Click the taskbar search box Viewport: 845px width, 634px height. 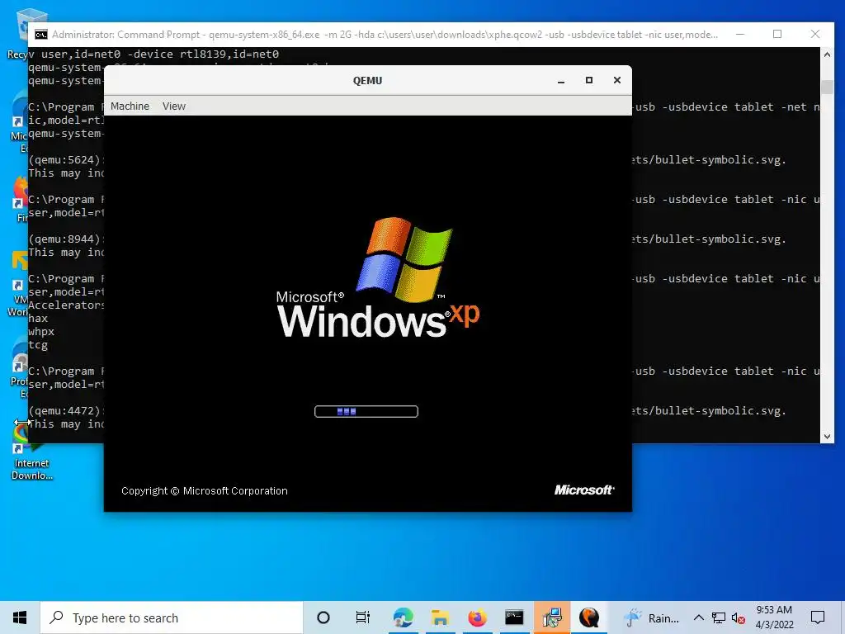(172, 617)
